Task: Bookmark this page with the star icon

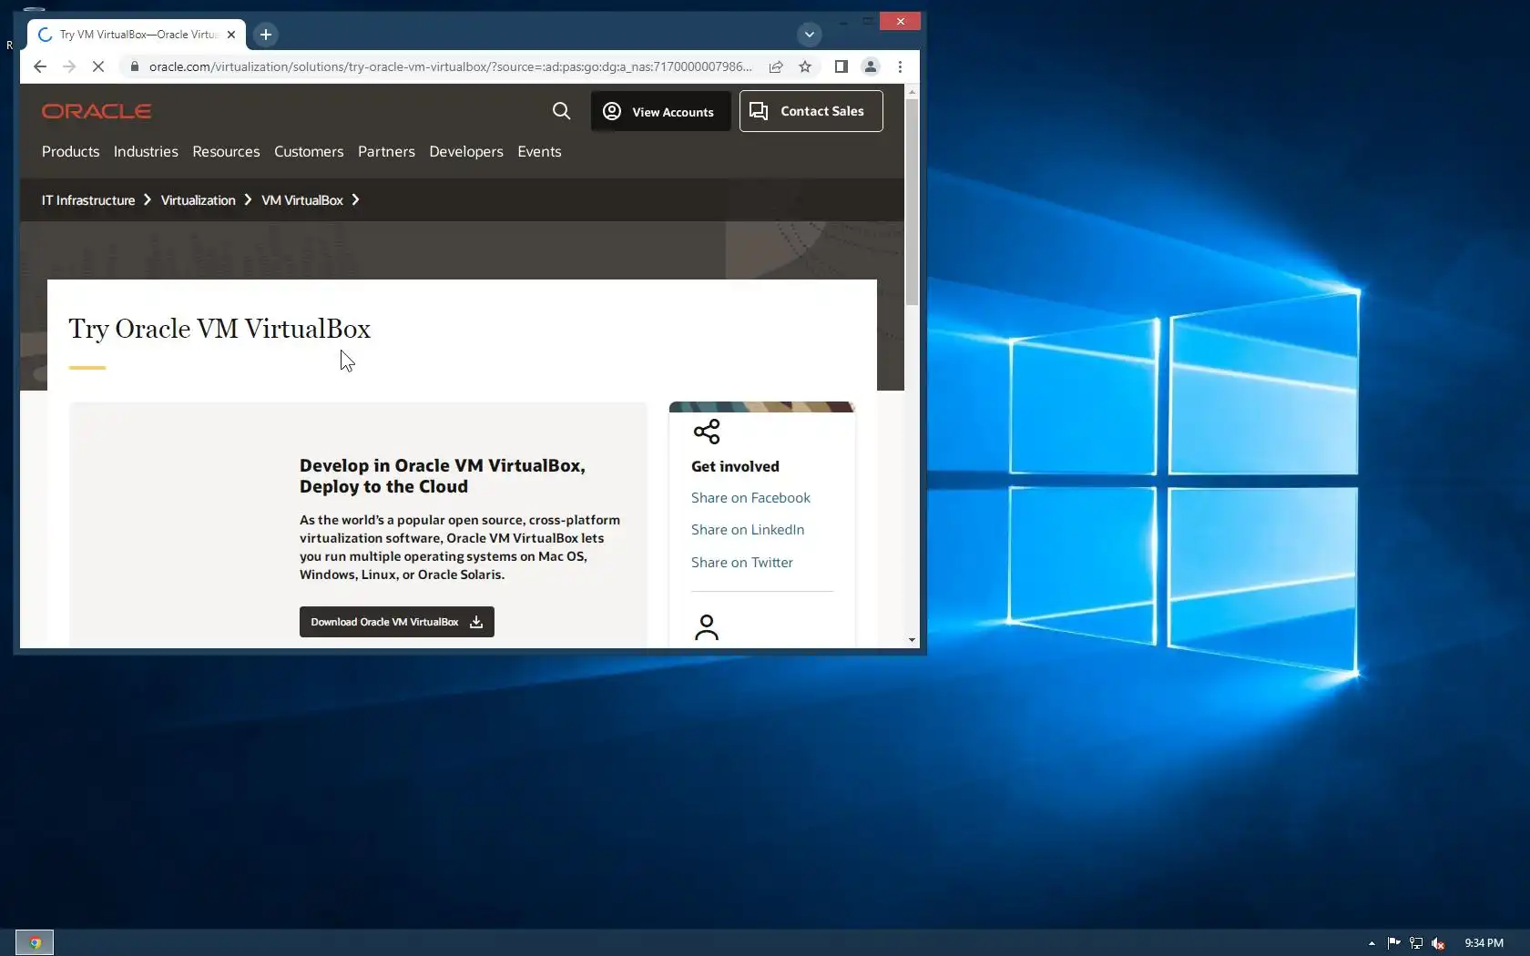Action: click(805, 66)
